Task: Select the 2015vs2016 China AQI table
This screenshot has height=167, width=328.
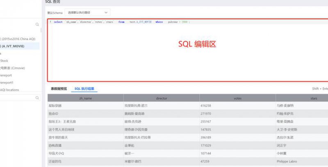Action: pos(18,39)
